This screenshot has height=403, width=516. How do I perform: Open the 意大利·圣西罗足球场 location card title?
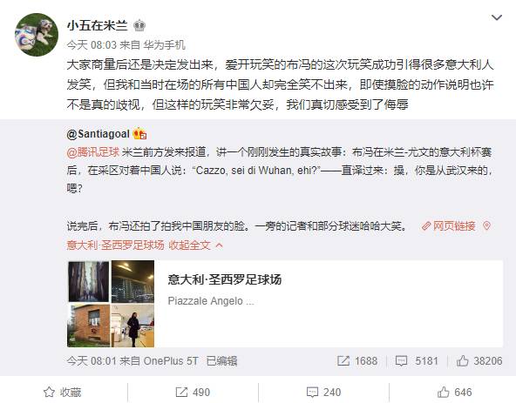point(225,279)
